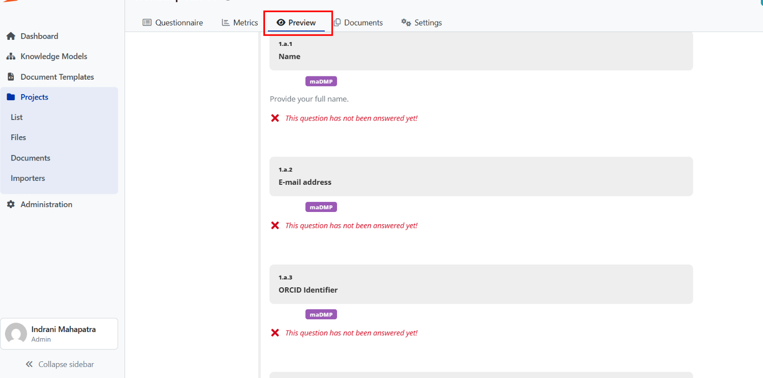Click the Preview eye icon
Screen dimensions: 763x378
(x=281, y=23)
